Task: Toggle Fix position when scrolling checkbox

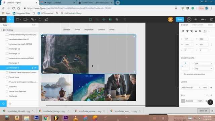Action: 182,74
